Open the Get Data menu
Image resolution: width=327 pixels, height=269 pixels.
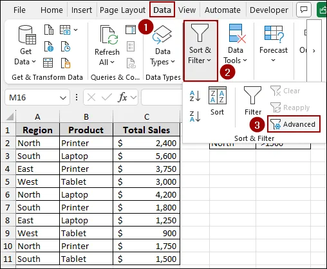point(26,45)
